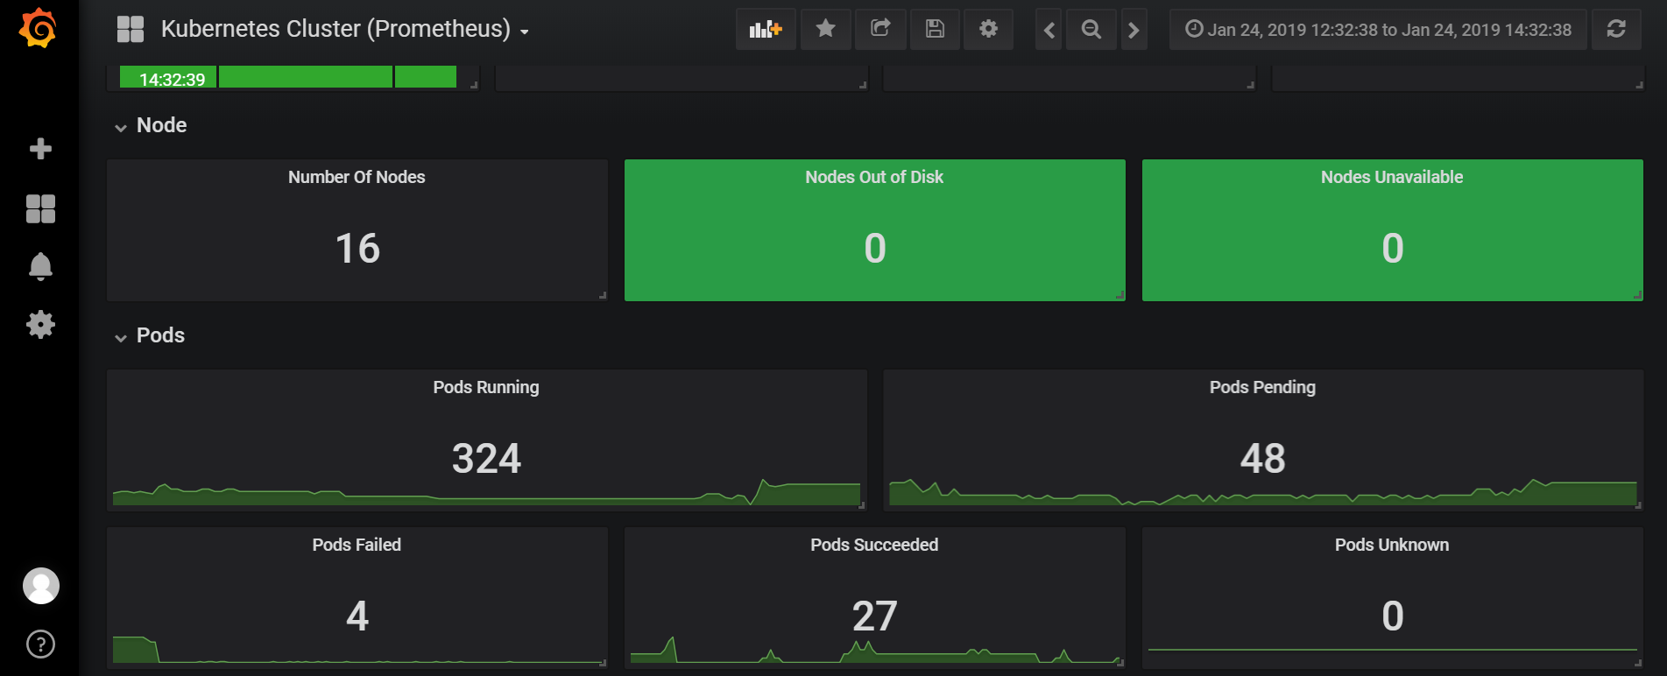
Task: Click the Pods Running panel title
Action: point(486,387)
